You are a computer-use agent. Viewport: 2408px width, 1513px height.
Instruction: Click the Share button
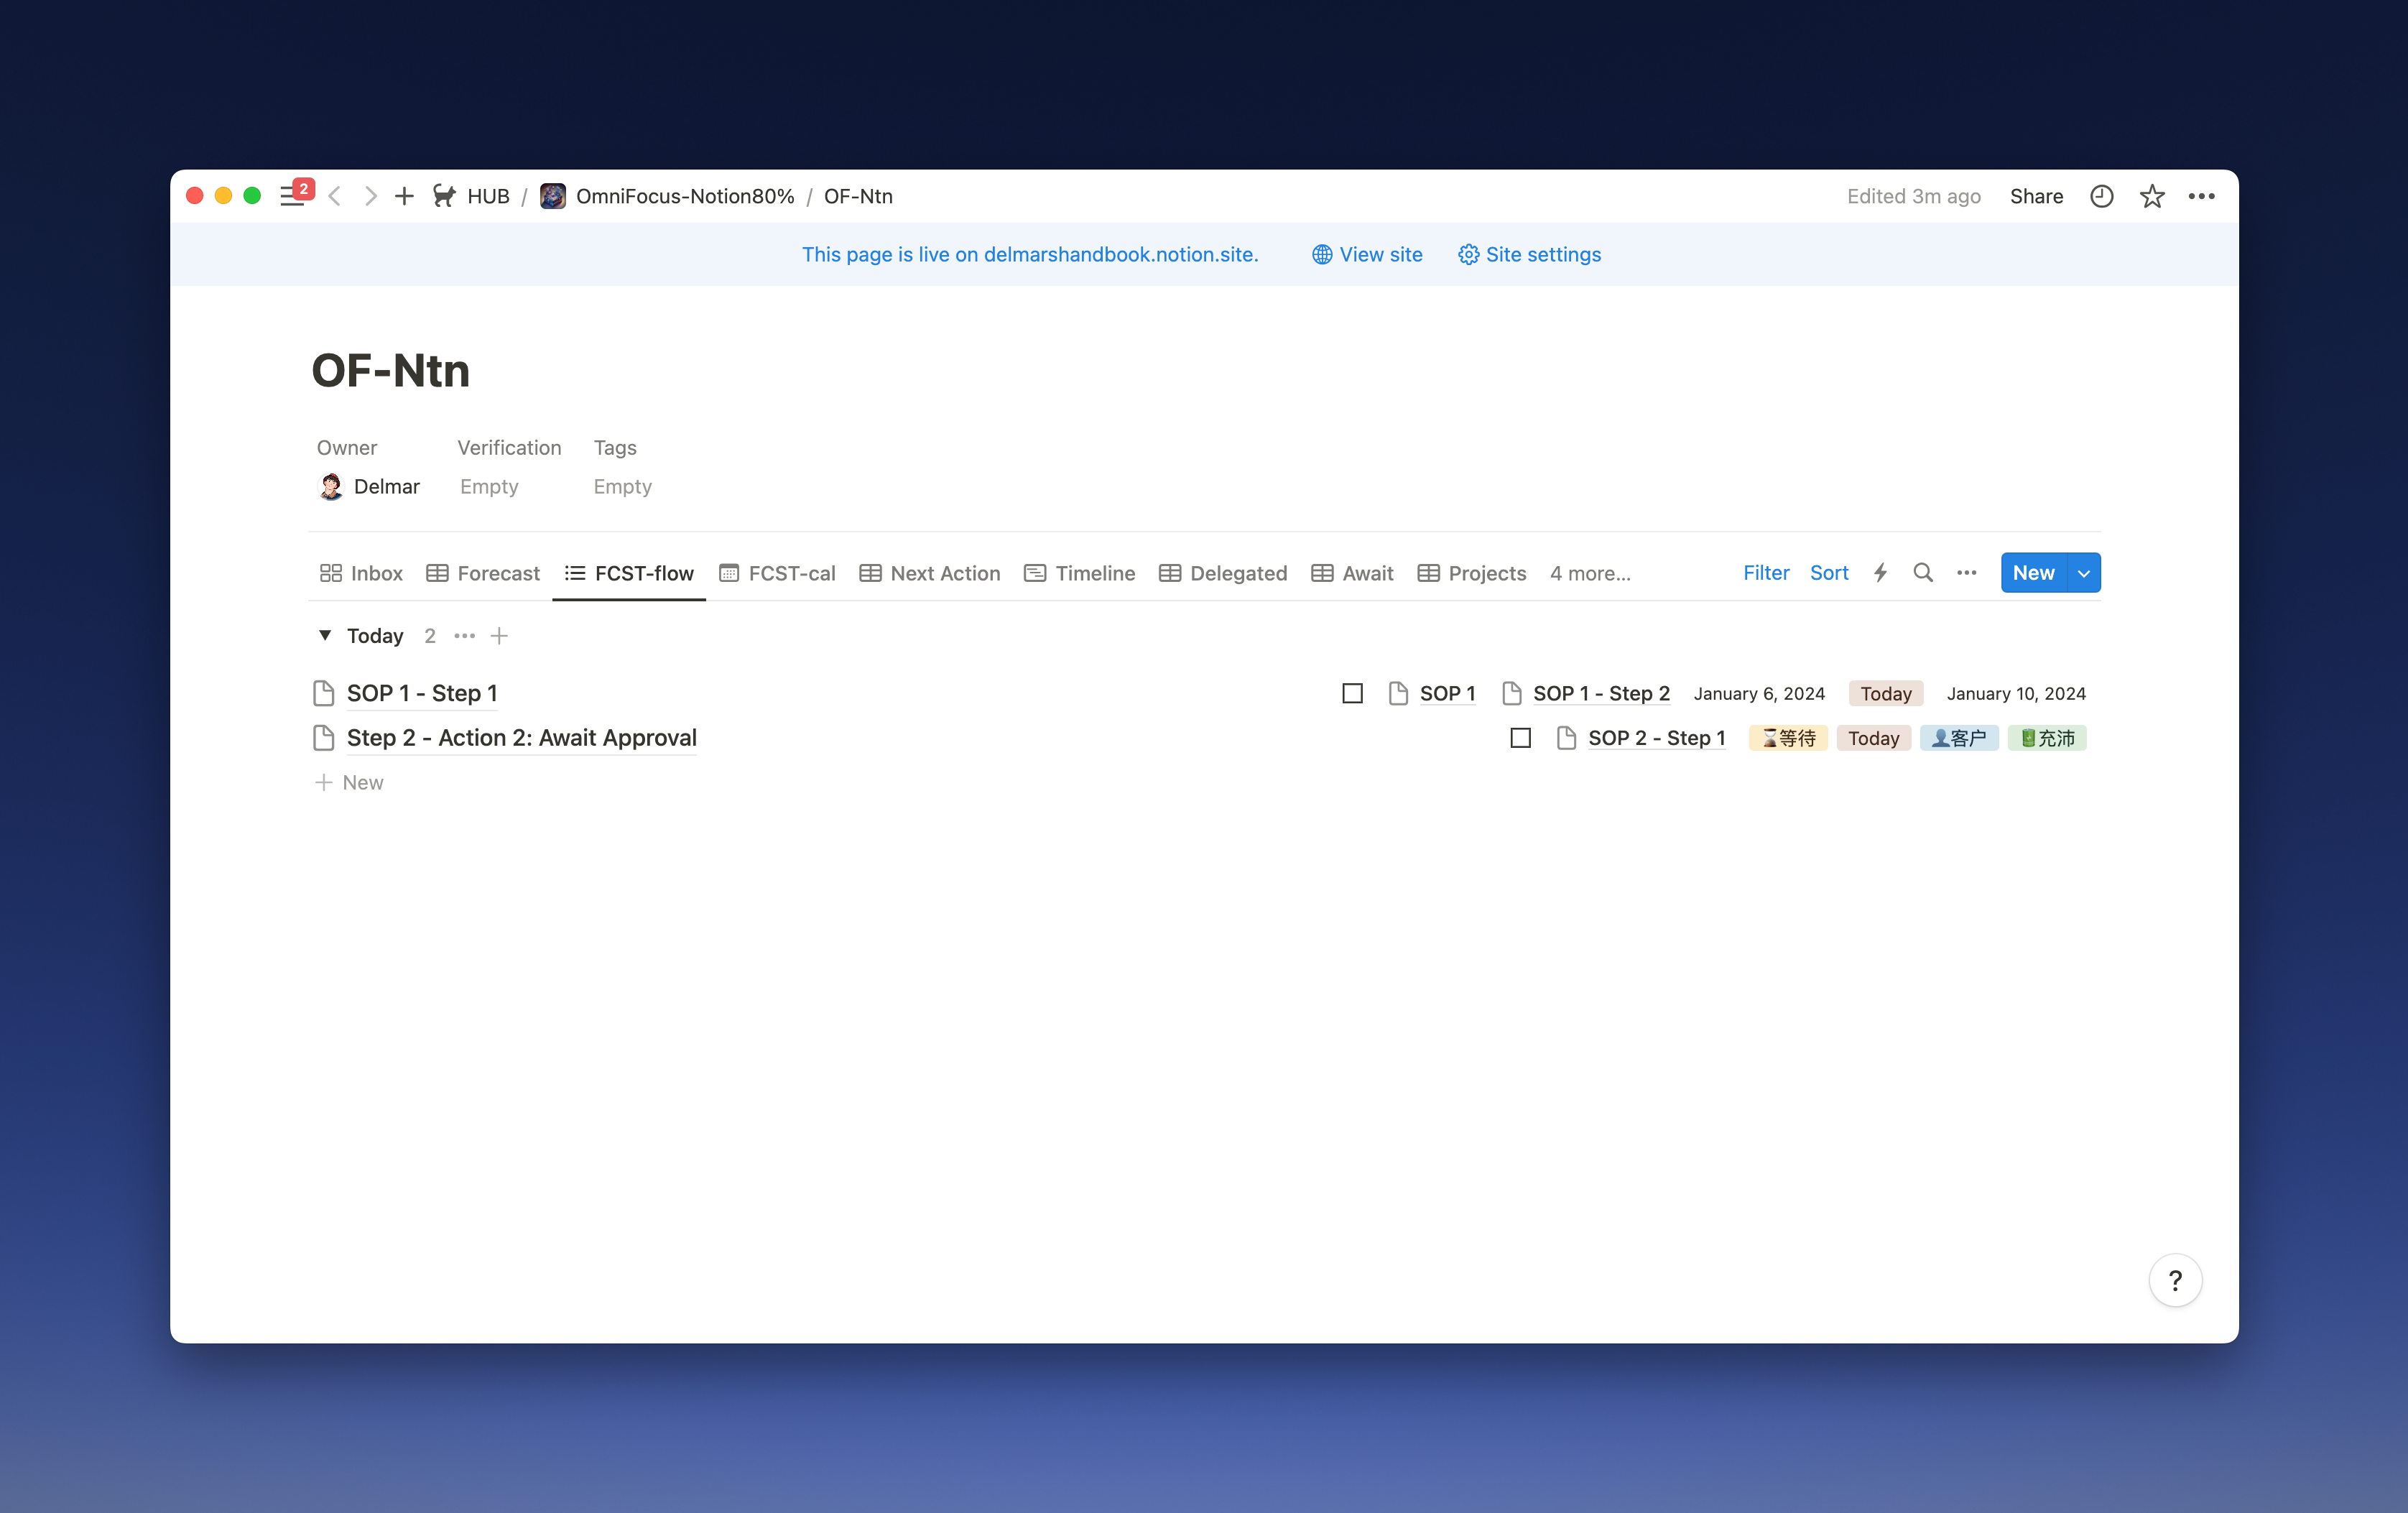tap(2036, 196)
